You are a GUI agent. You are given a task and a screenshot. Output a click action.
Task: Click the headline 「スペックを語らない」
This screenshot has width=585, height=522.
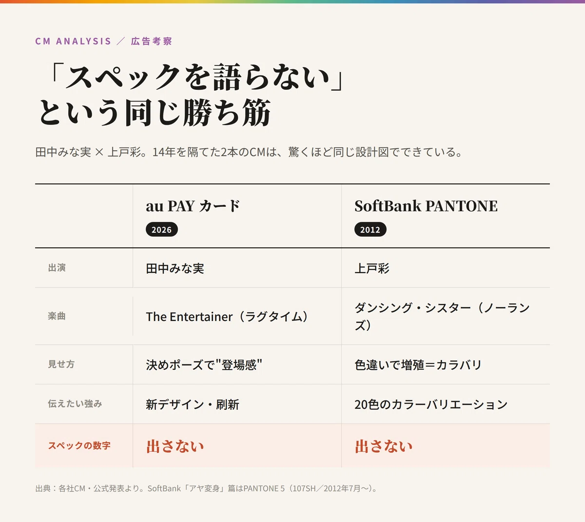197,77
